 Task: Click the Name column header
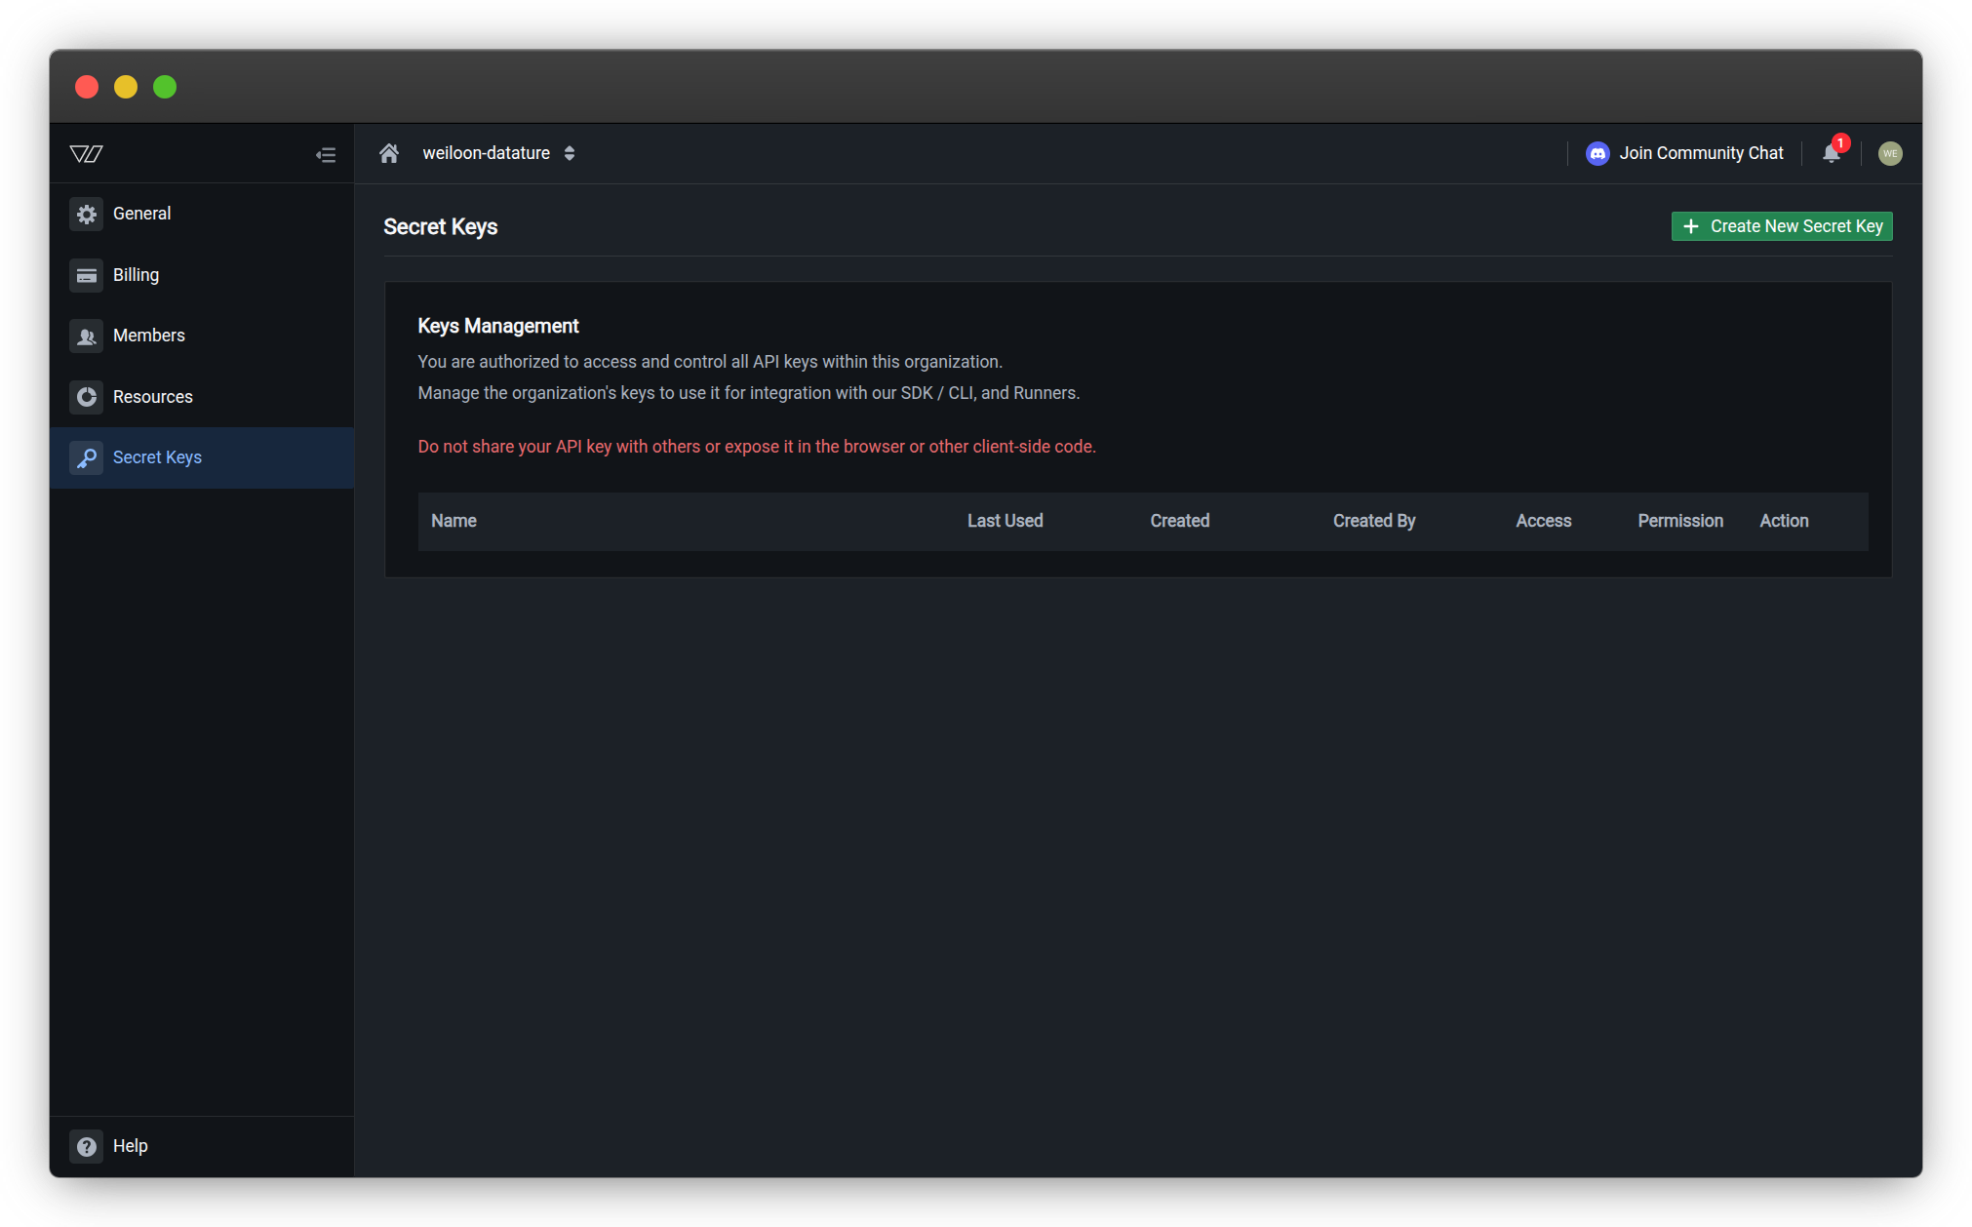pyautogui.click(x=454, y=521)
